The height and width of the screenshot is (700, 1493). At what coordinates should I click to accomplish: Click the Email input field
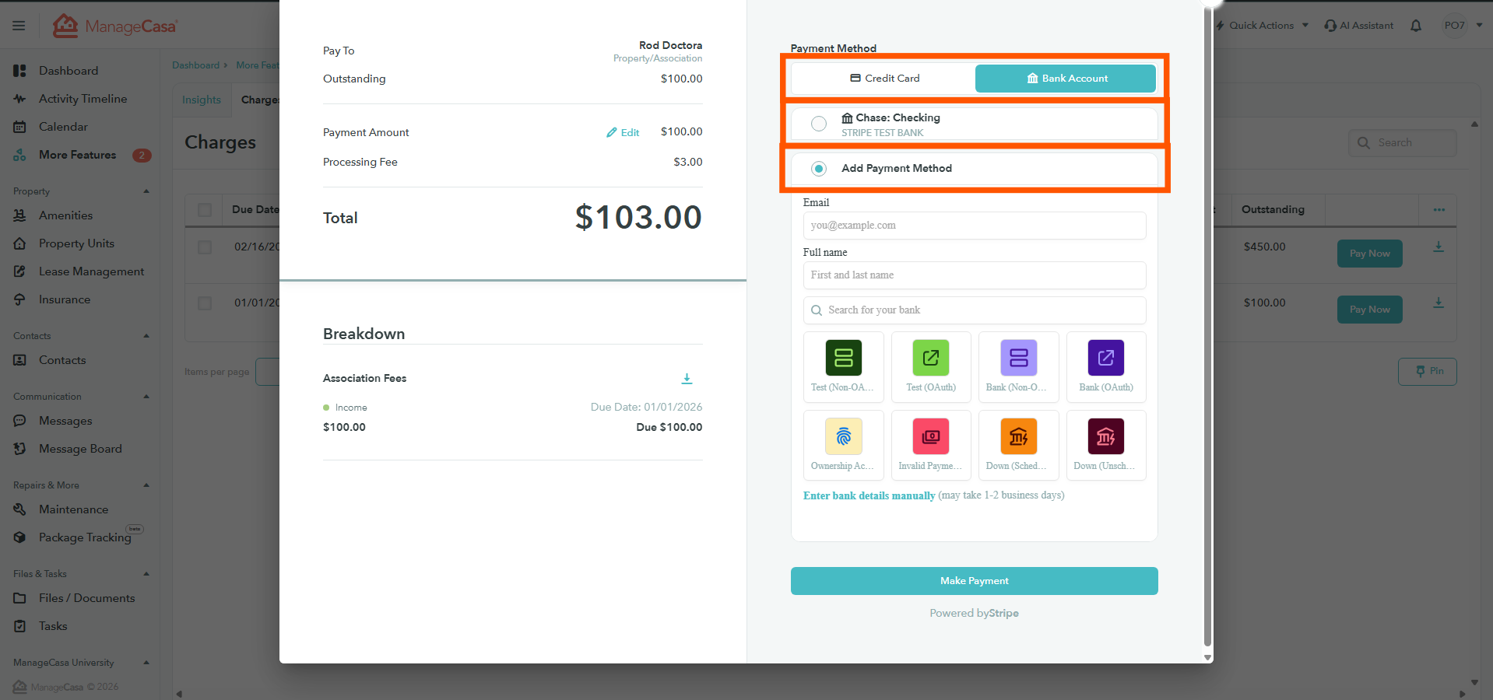click(x=974, y=226)
